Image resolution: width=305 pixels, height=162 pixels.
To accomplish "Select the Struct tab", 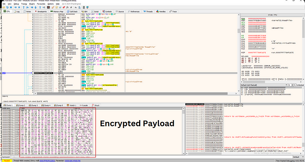I will 96,105.
